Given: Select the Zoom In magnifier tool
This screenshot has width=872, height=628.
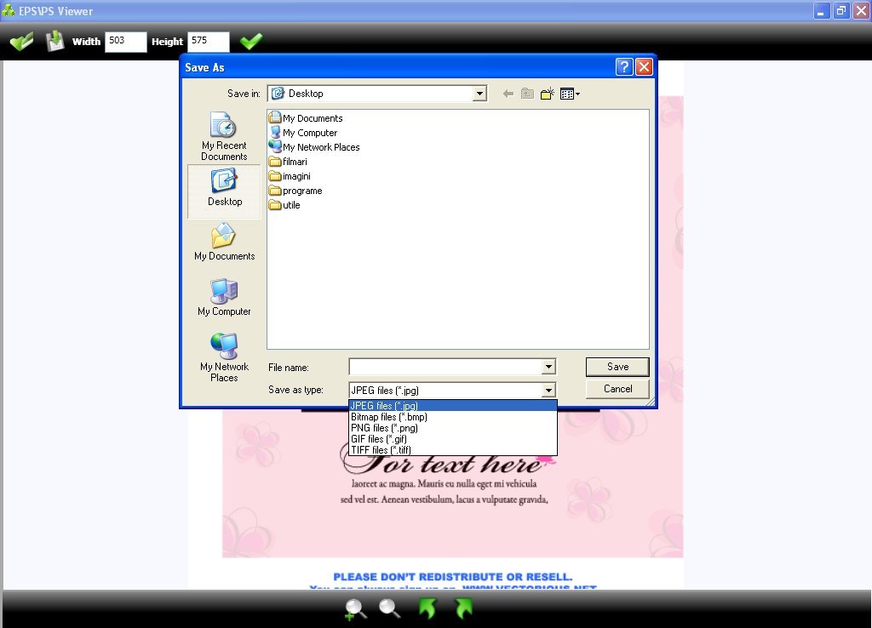Looking at the screenshot, I should click(355, 608).
